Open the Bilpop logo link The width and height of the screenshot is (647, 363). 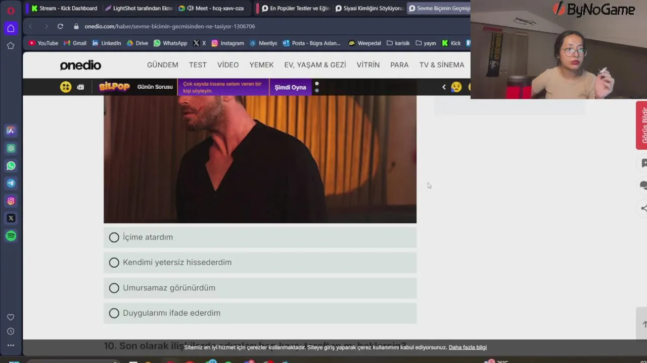click(114, 87)
